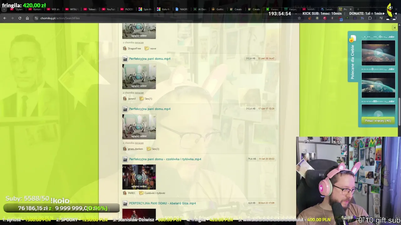Open the DragonFree user profile link

134,48
